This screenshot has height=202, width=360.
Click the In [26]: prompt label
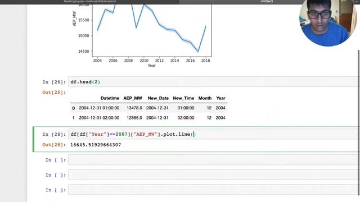pos(54,82)
